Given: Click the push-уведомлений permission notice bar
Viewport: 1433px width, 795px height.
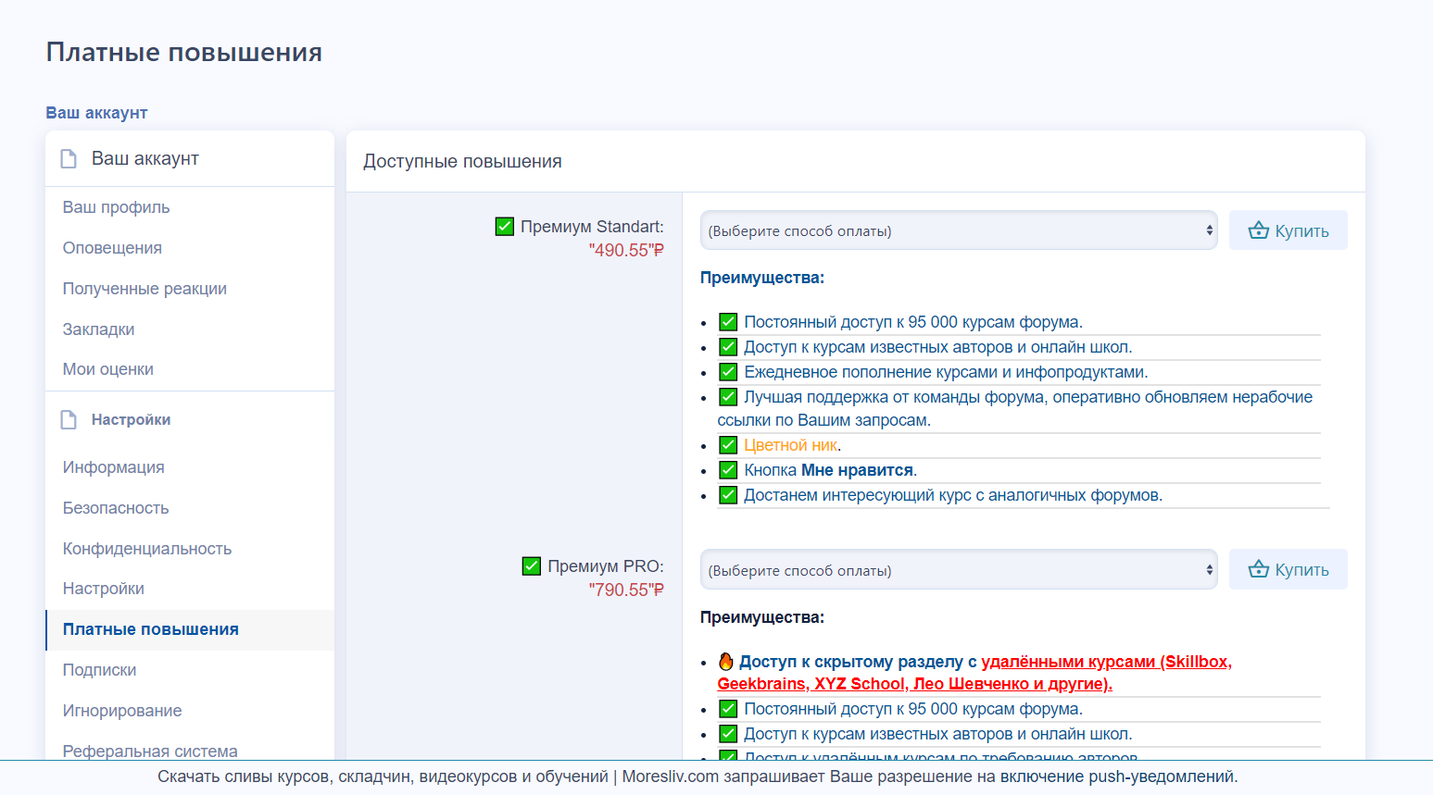Looking at the screenshot, I should tap(716, 777).
